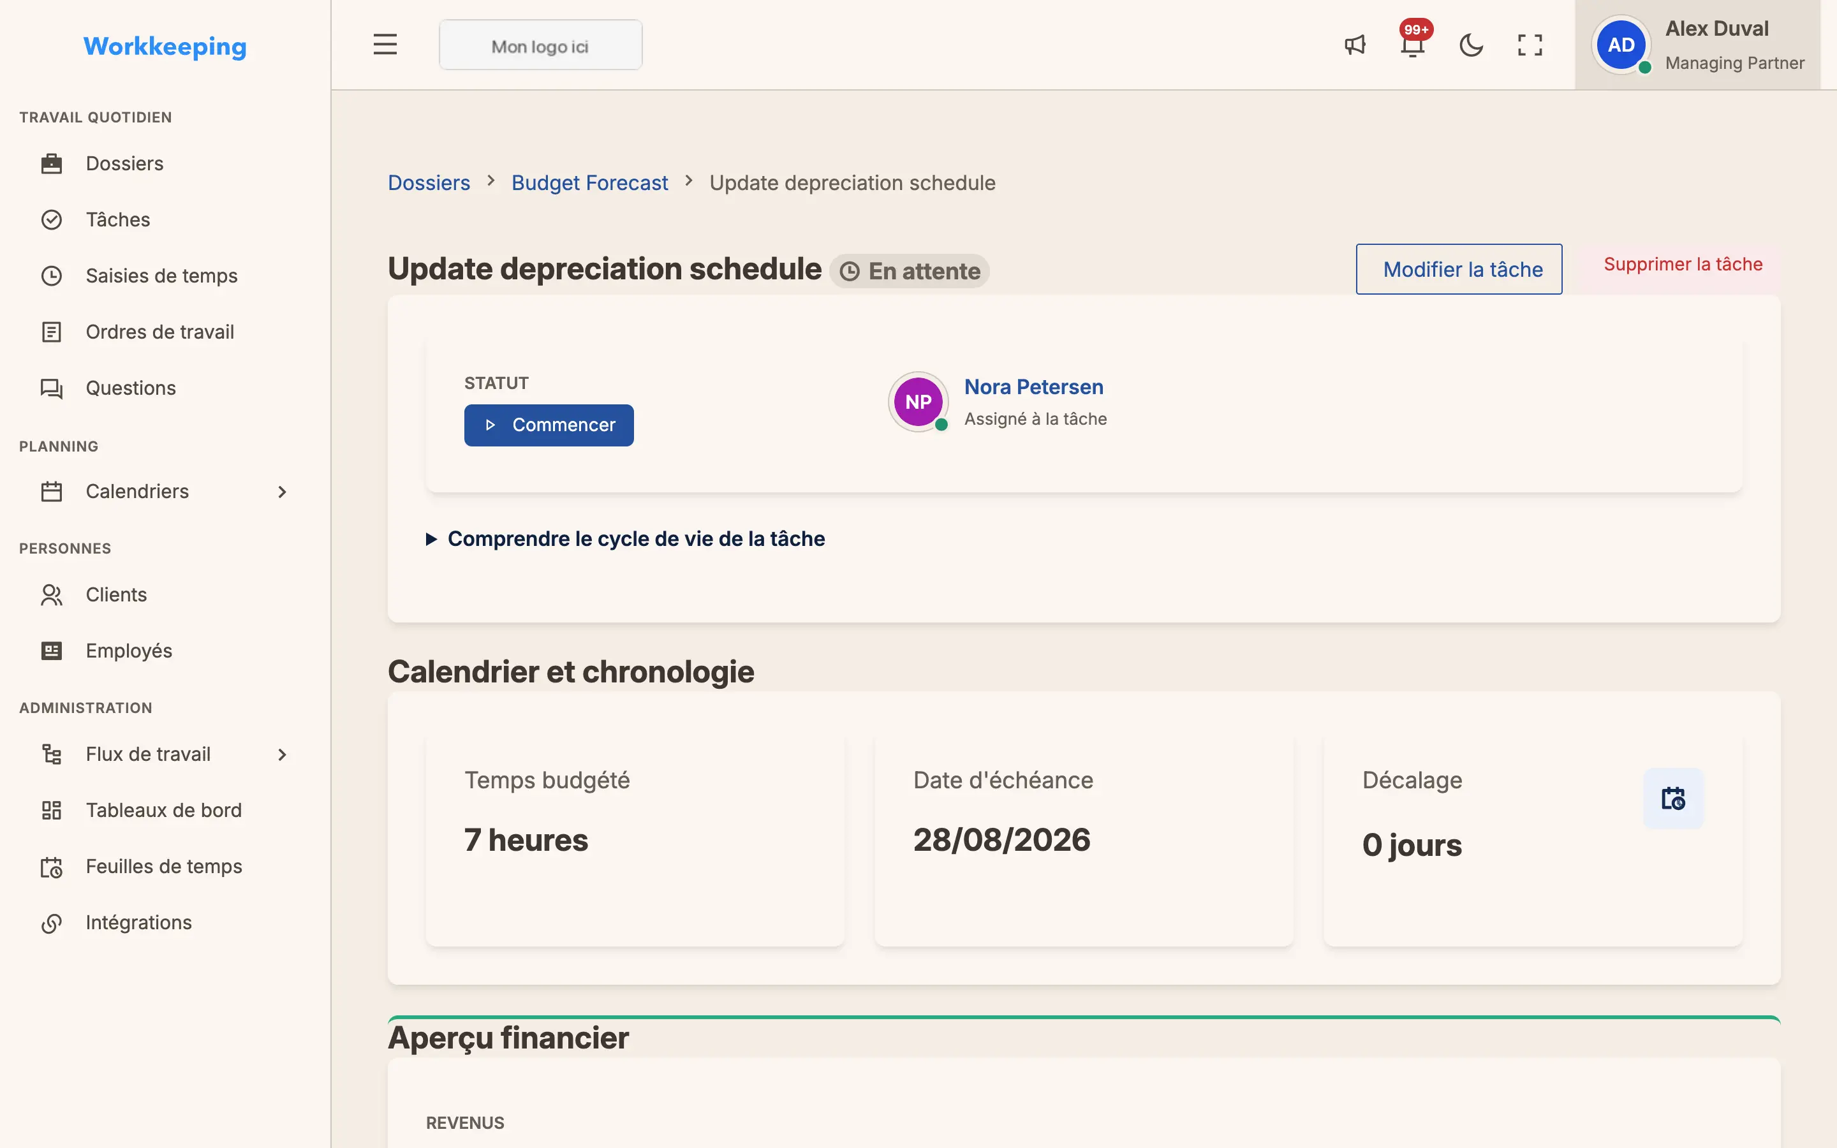Click the 7 heures budgeted time
1837x1148 pixels.
tap(526, 840)
